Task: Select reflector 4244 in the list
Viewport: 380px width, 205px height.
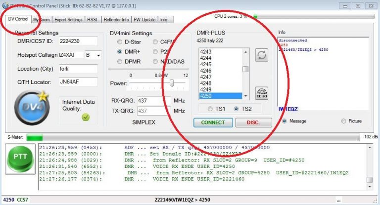Action: click(x=221, y=58)
